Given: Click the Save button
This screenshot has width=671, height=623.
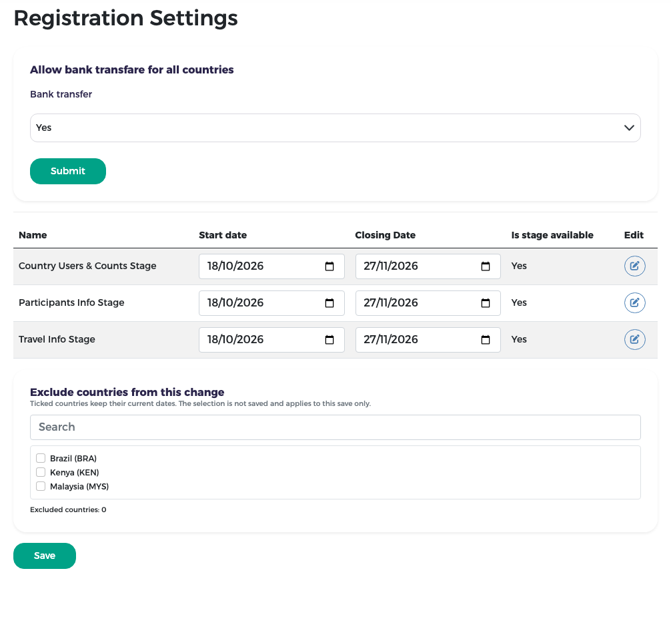Looking at the screenshot, I should (45, 556).
